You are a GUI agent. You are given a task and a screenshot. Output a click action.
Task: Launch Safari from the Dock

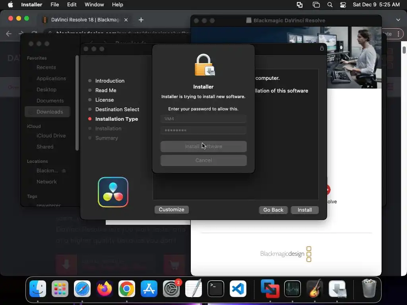pos(82,289)
